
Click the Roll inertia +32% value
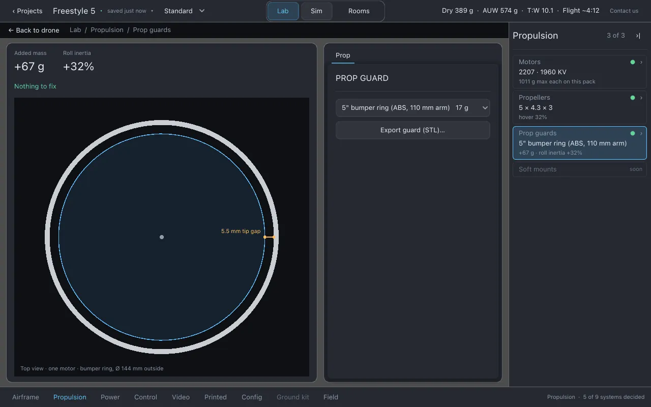point(78,67)
